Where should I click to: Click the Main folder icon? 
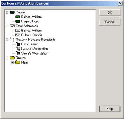click(18, 62)
